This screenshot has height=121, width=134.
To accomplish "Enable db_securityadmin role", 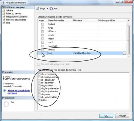I will tap(39, 97).
